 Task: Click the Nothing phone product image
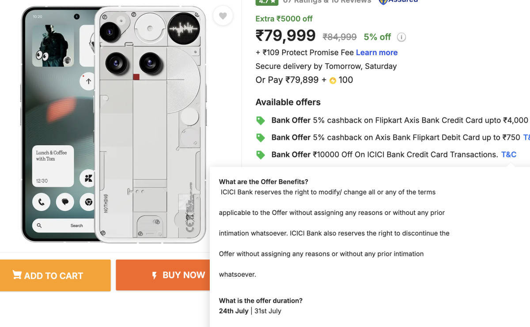[114, 124]
